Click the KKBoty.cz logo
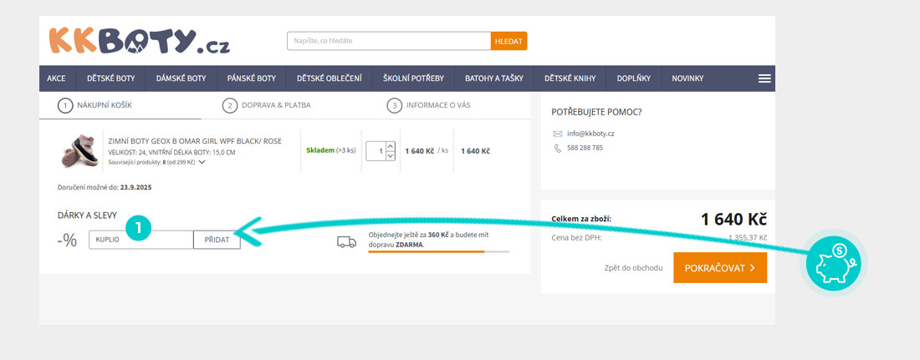 coord(139,41)
